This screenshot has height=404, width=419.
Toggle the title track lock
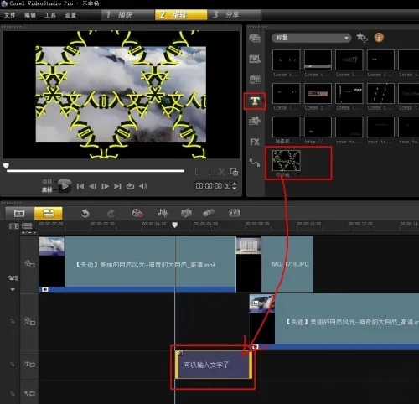13,364
